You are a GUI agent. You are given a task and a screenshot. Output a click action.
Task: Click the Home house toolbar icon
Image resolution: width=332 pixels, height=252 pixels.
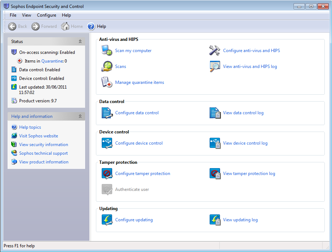pos(65,26)
